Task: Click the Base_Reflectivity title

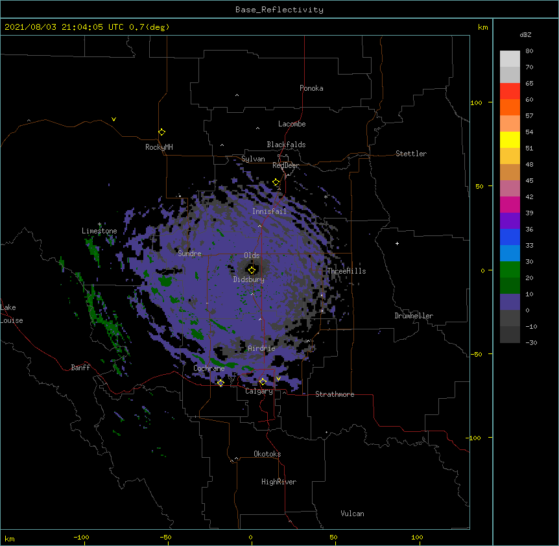Action: [279, 10]
